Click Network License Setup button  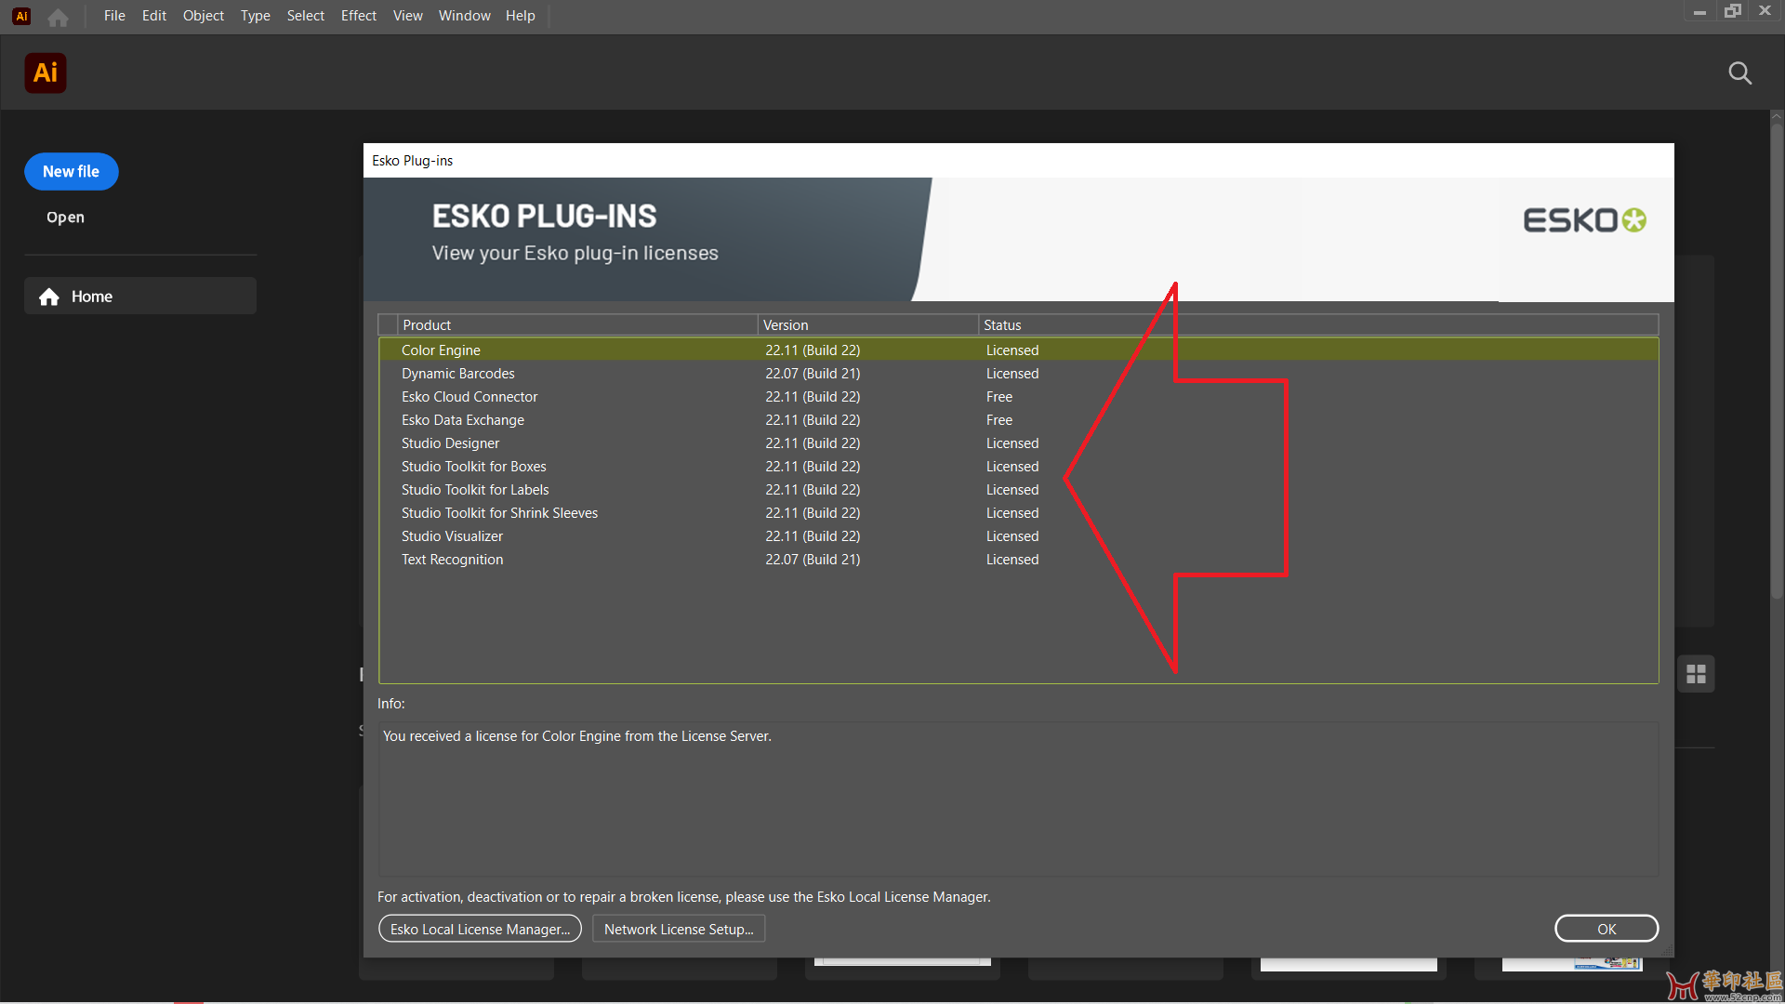pos(679,929)
